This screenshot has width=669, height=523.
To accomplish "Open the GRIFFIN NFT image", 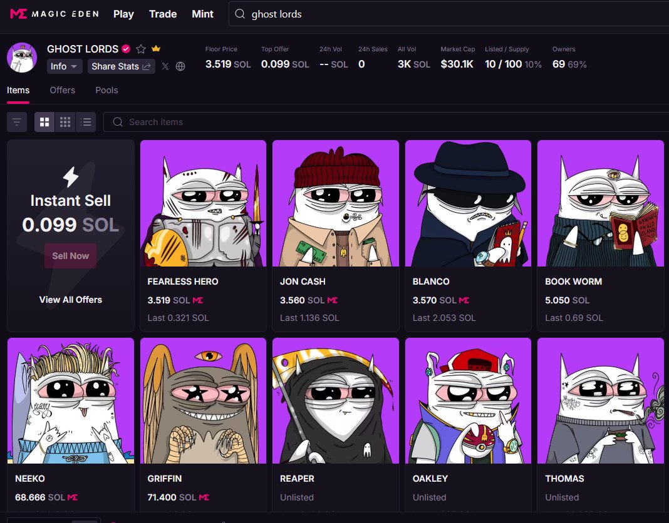I will (x=203, y=400).
